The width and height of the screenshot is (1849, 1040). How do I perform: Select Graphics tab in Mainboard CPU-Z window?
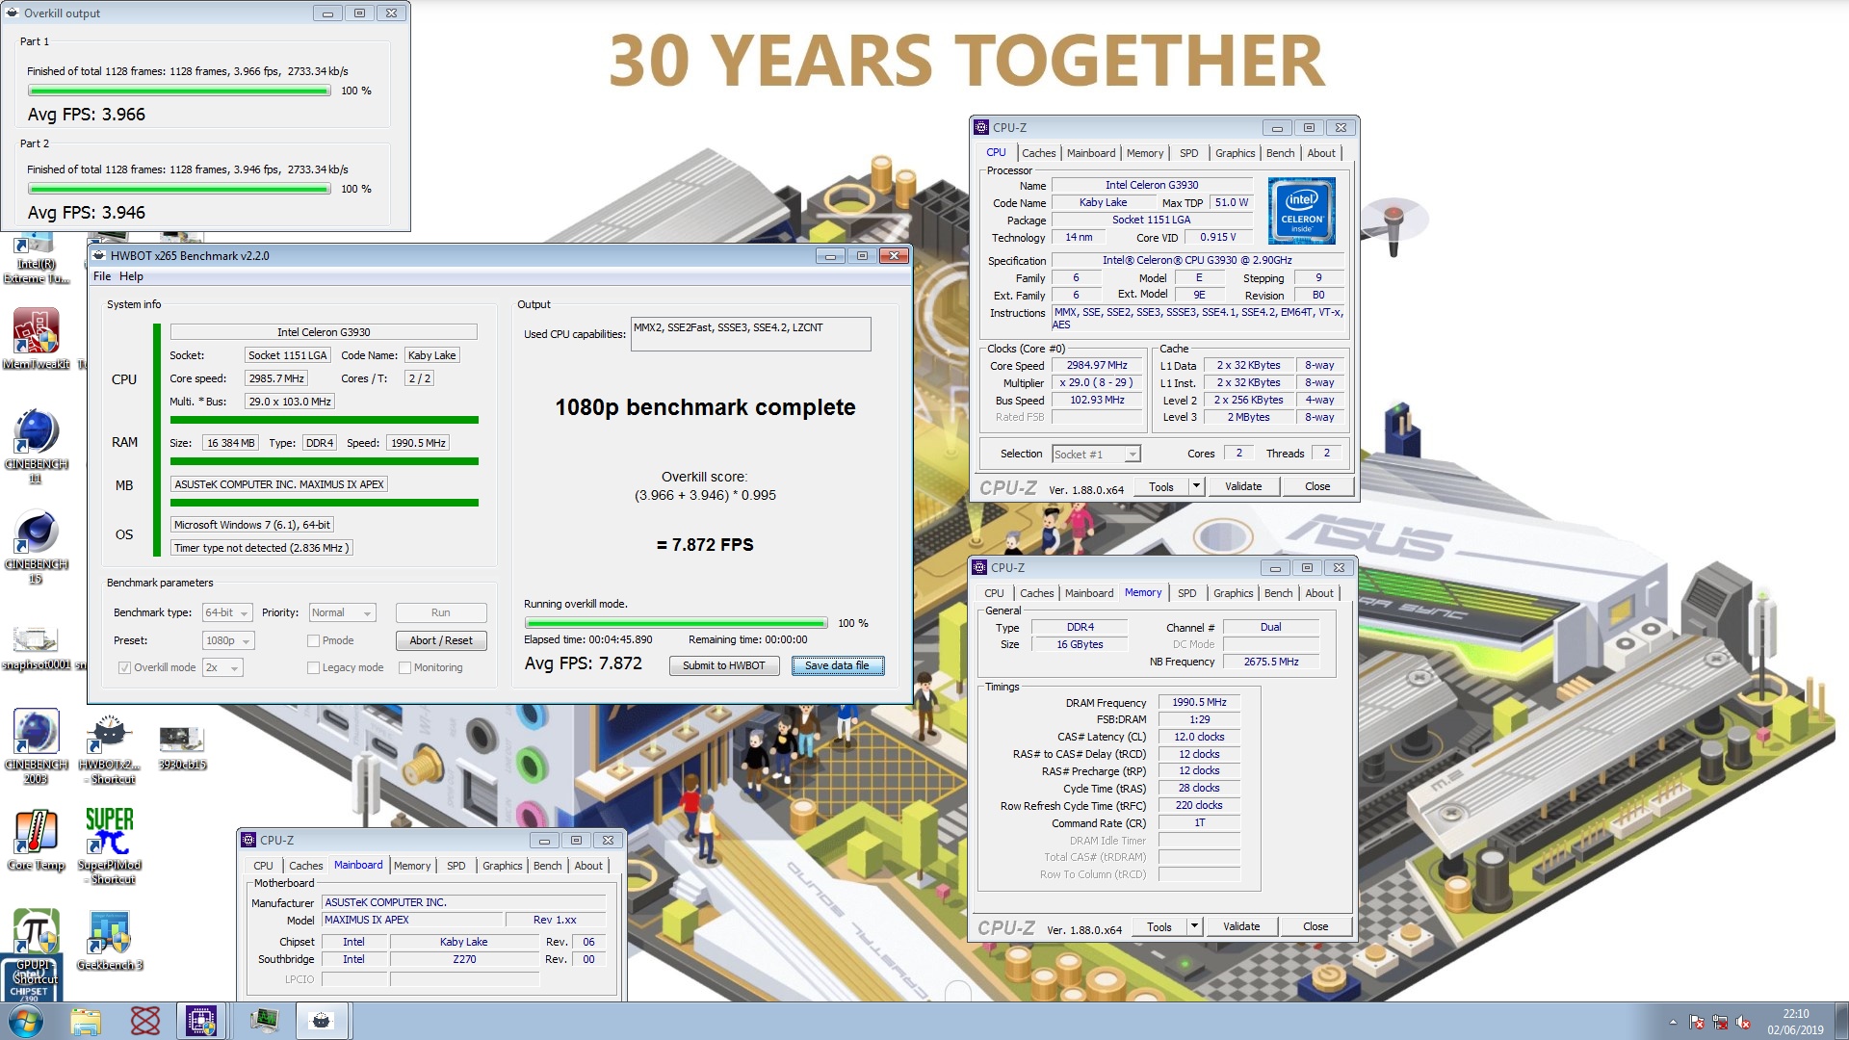[x=502, y=867]
